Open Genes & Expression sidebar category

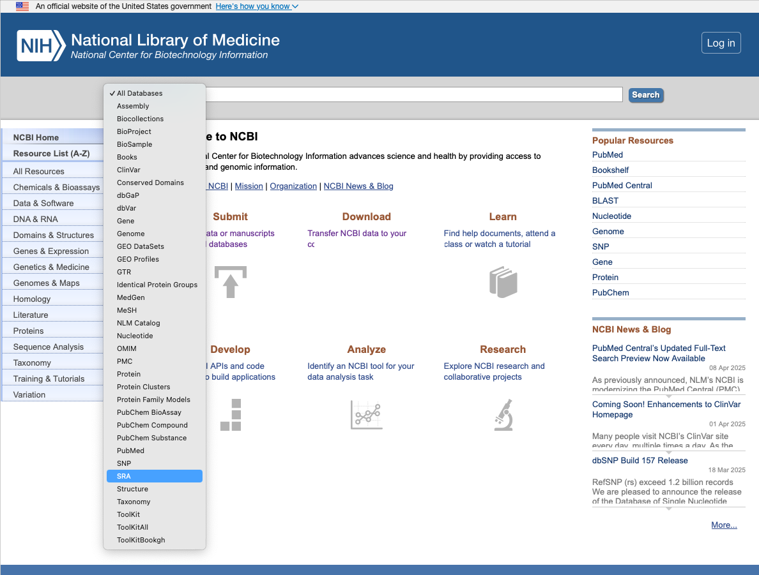point(51,251)
